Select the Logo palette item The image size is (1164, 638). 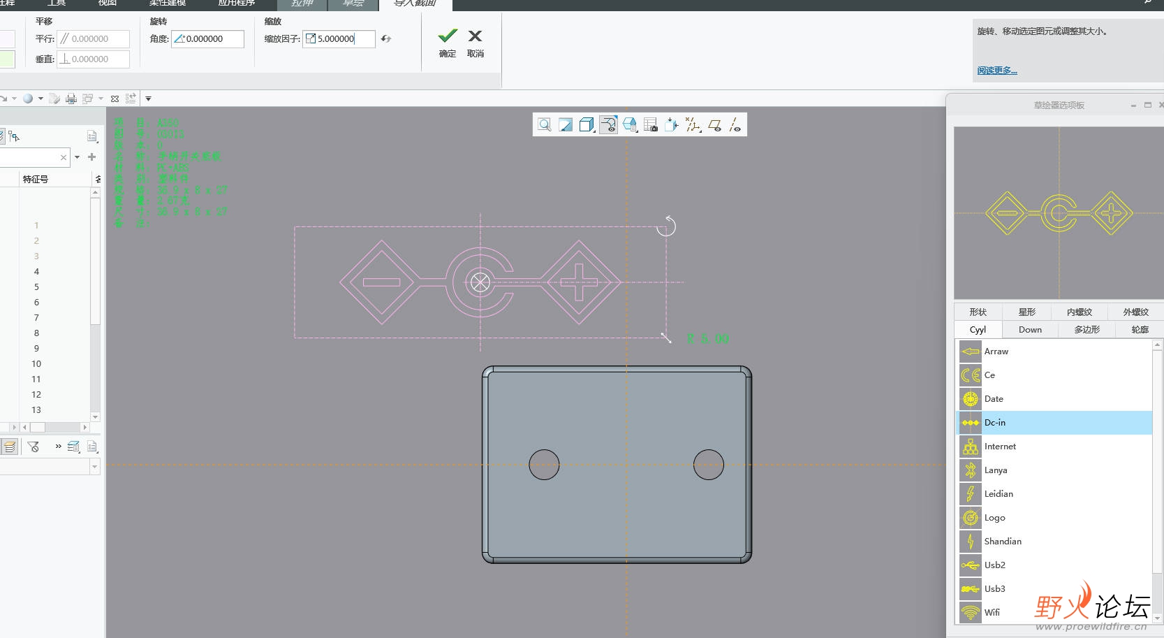[1054, 518]
